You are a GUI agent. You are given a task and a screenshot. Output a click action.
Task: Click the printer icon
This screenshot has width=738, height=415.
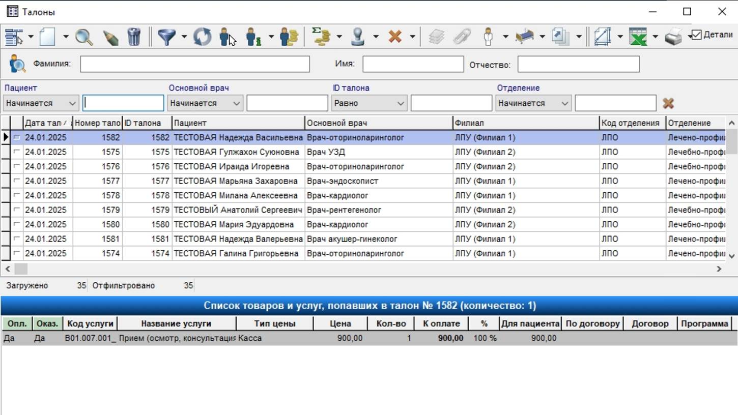(x=673, y=37)
